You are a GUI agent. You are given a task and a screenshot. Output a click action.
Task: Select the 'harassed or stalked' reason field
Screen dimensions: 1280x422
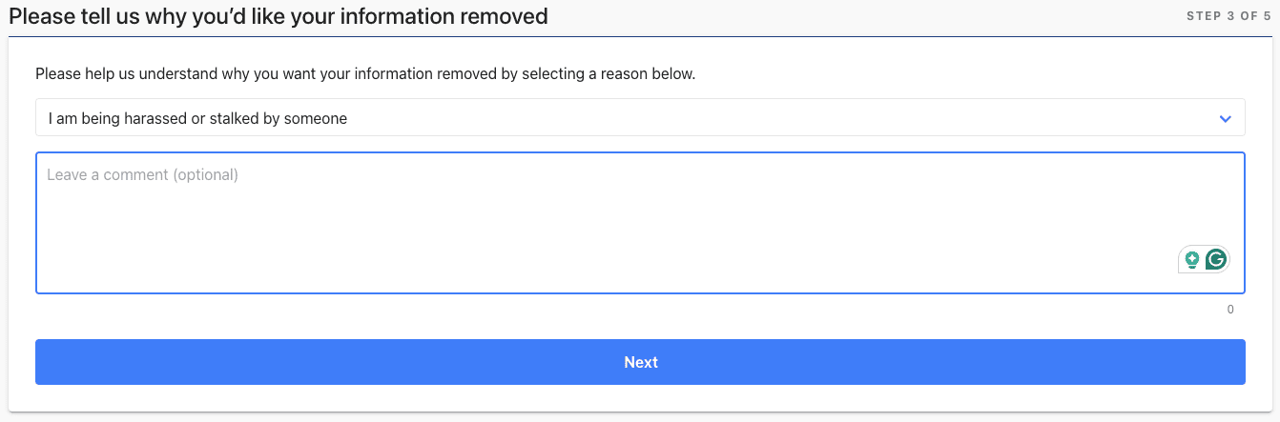(198, 119)
